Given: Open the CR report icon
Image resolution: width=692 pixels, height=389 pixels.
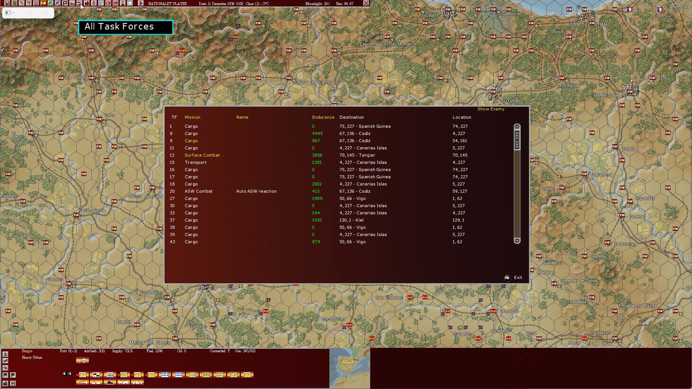Looking at the screenshot, I should pos(108,3).
